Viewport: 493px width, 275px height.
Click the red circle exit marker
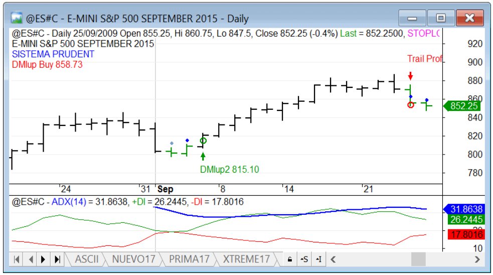[x=411, y=105]
